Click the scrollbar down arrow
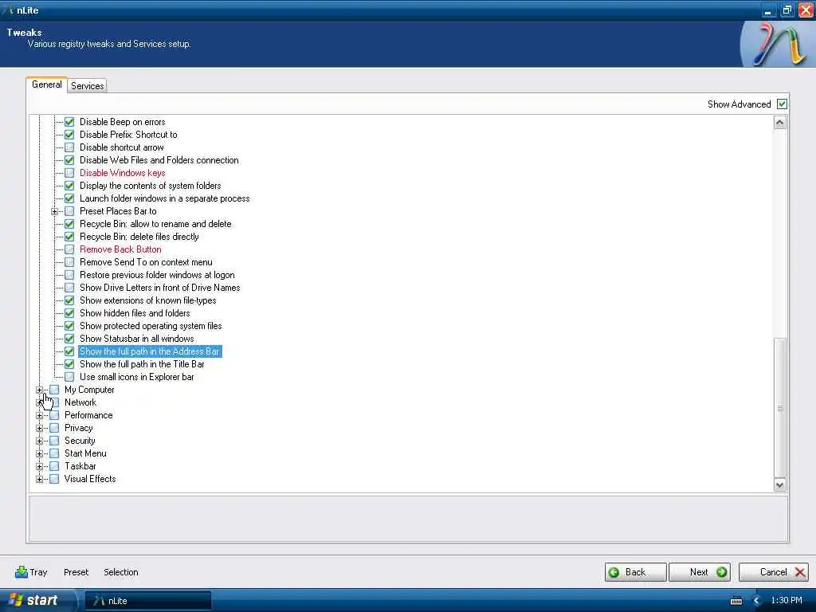Image resolution: width=816 pixels, height=612 pixels. click(x=779, y=485)
